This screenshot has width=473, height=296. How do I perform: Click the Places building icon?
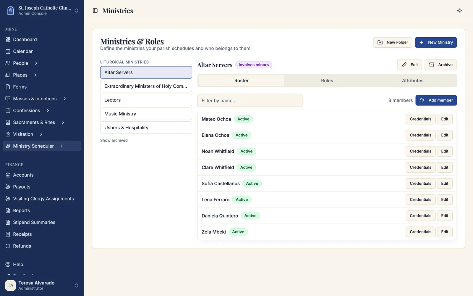point(8,75)
